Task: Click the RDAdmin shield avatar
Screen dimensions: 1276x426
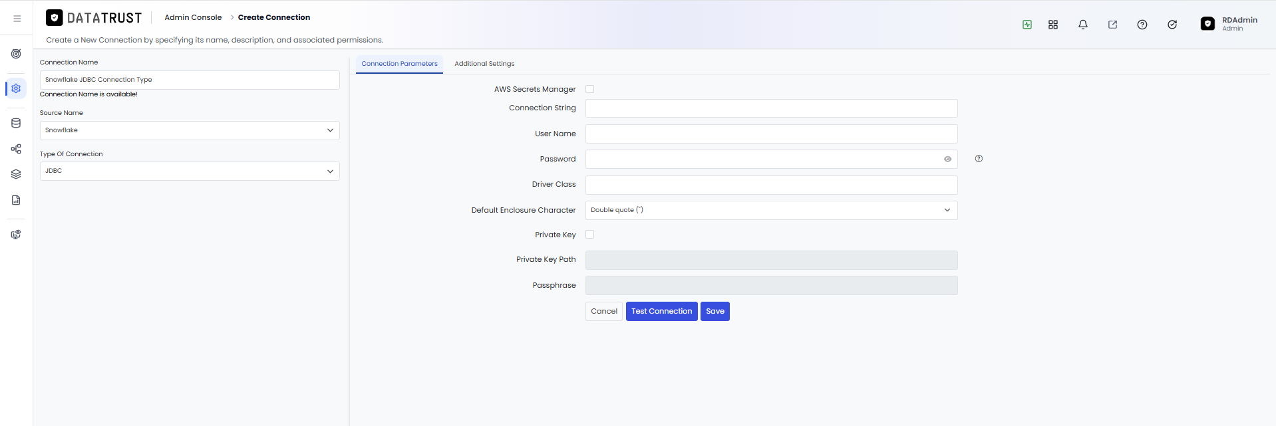Action: [1207, 24]
